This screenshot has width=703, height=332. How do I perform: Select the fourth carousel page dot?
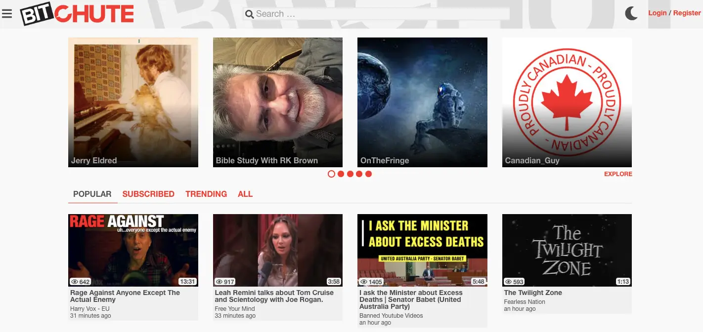pyautogui.click(x=359, y=174)
